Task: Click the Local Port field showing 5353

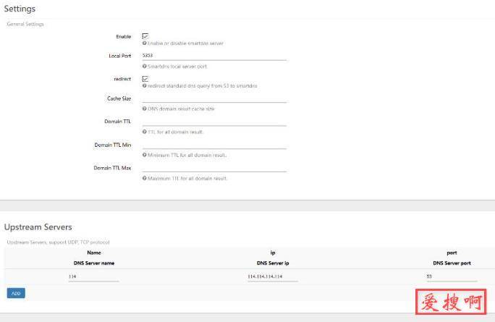Action: pyautogui.click(x=214, y=55)
